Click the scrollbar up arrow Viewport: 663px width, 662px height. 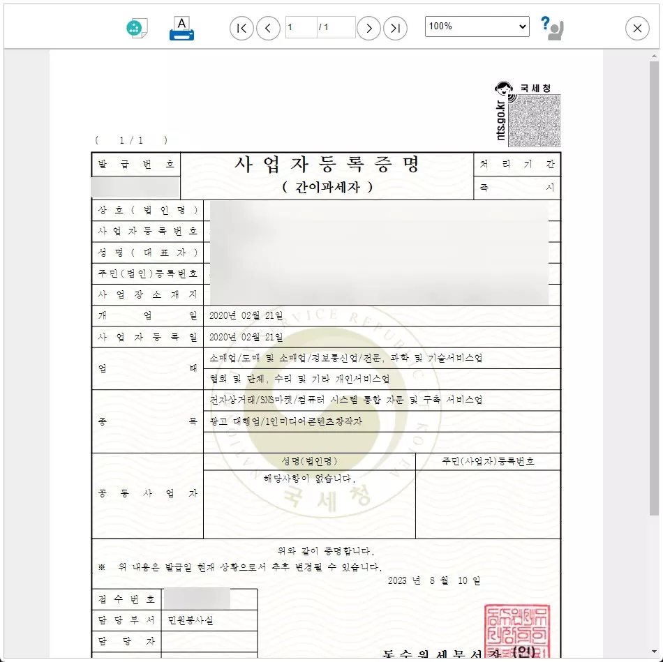[654, 55]
